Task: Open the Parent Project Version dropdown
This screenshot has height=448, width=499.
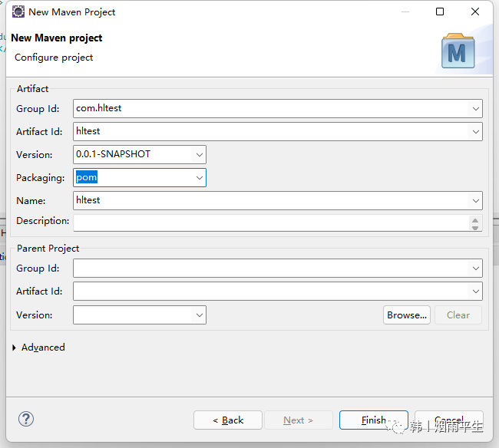Action: [200, 315]
